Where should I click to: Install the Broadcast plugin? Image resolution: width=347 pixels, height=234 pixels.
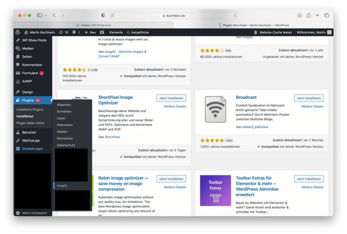pos(309,98)
